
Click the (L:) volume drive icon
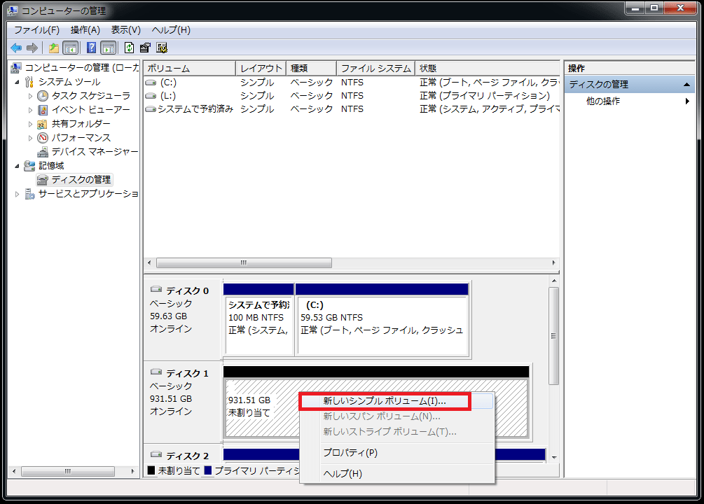(x=151, y=96)
